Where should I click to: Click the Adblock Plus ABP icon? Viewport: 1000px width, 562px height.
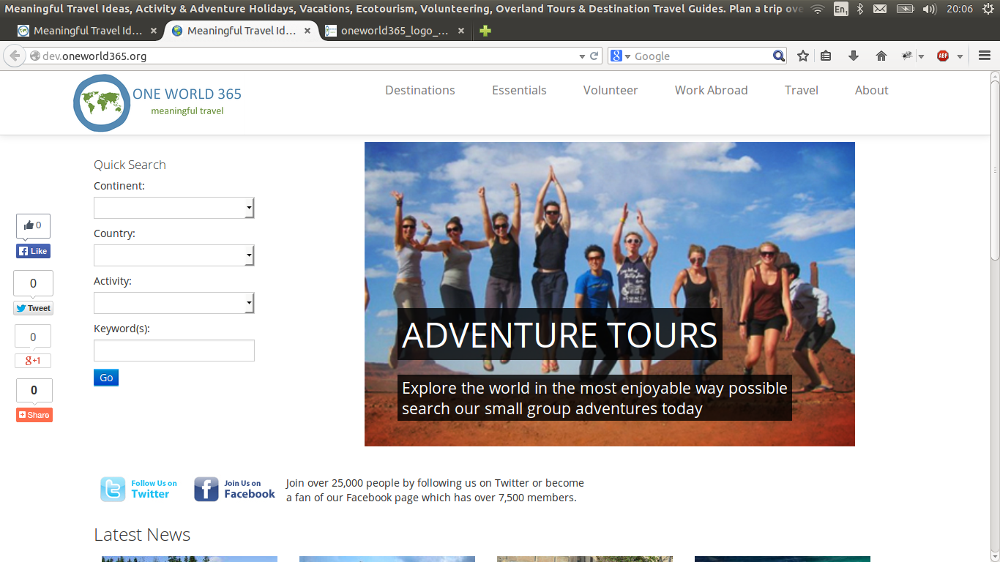[x=943, y=56]
